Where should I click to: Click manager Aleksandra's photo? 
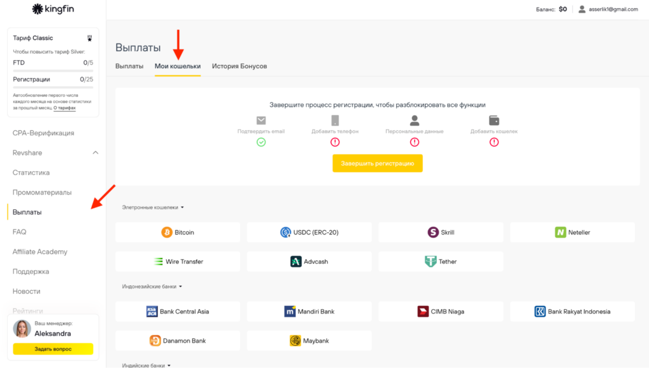point(22,329)
